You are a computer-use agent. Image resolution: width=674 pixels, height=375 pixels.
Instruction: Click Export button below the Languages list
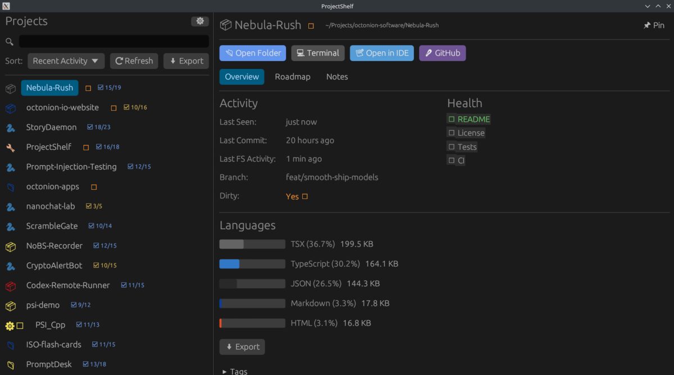242,347
